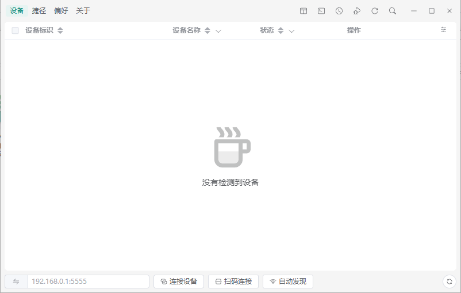Open the magnifier search icon
461x293 pixels.
pyautogui.click(x=393, y=11)
